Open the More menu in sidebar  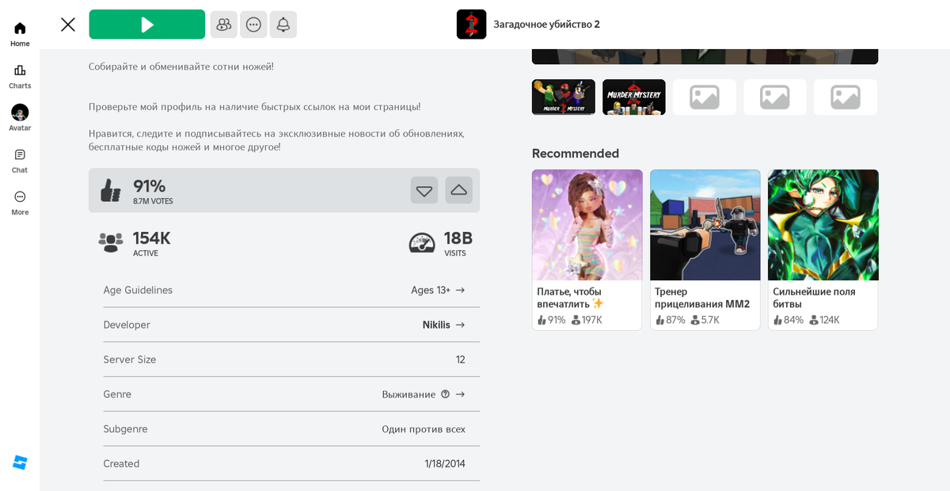[20, 203]
